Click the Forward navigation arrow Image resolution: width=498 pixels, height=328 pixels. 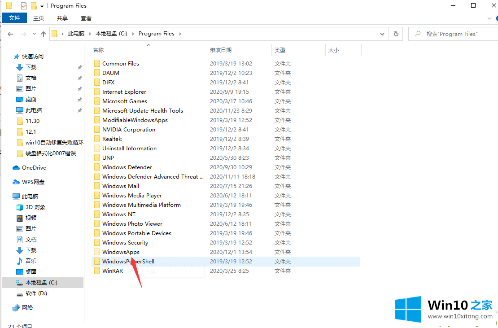pyautogui.click(x=23, y=34)
